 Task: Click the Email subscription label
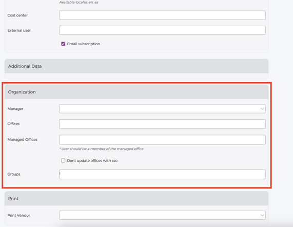pos(83,44)
